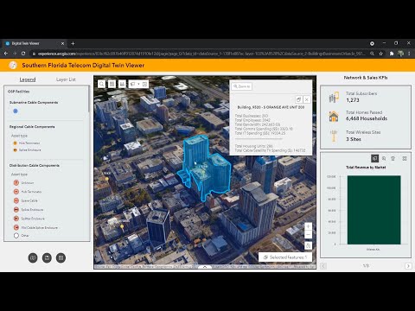Click Regional Splice Enclosure legend symbol
415x311 pixels.
[x=15, y=150]
